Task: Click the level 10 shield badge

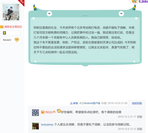Action: tap(17, 40)
